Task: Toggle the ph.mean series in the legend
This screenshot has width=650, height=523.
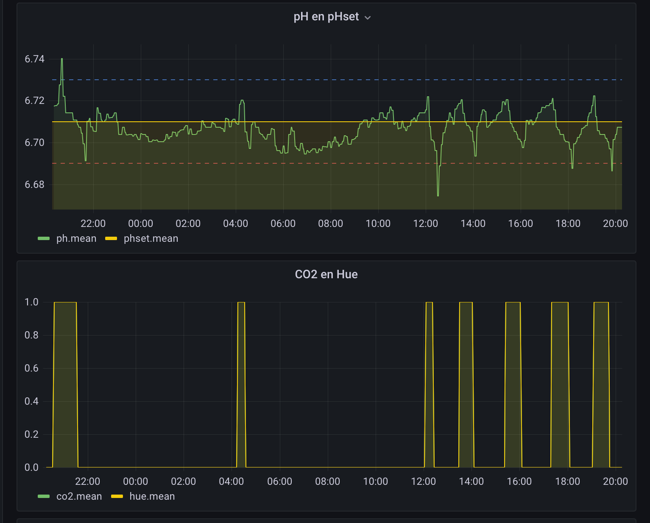Action: coord(76,238)
